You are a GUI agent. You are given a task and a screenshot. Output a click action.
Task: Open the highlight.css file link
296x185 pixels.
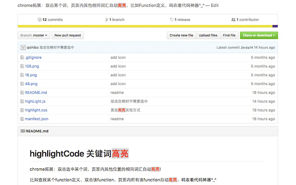(x=36, y=110)
